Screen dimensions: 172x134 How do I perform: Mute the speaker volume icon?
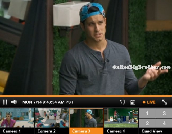pos(14,102)
